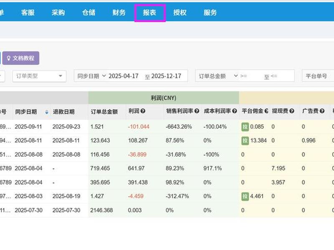
Task: Open the 财务 menu tab
Action: coord(119,12)
